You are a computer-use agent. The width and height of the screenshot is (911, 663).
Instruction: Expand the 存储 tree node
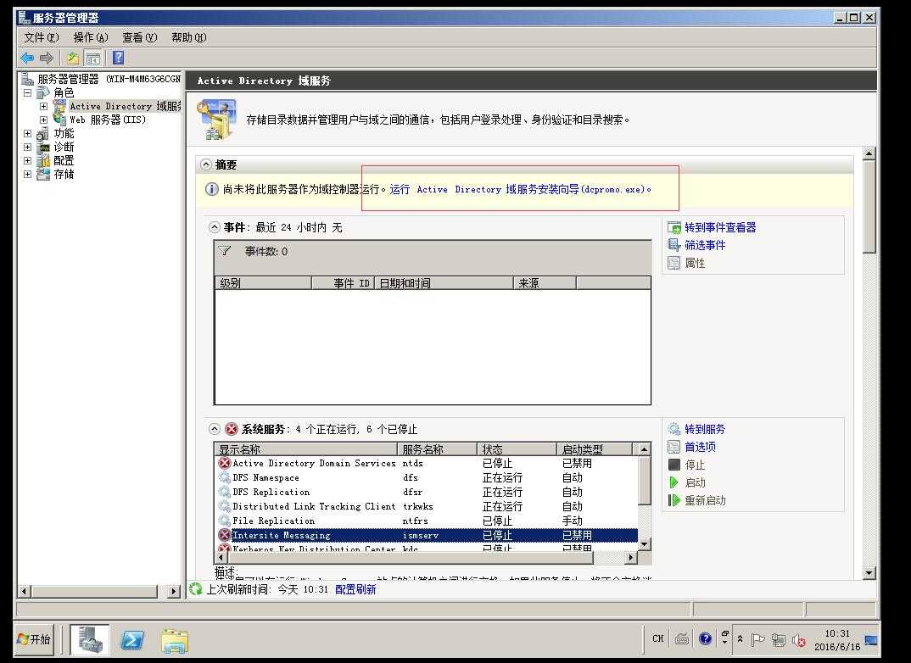point(27,174)
